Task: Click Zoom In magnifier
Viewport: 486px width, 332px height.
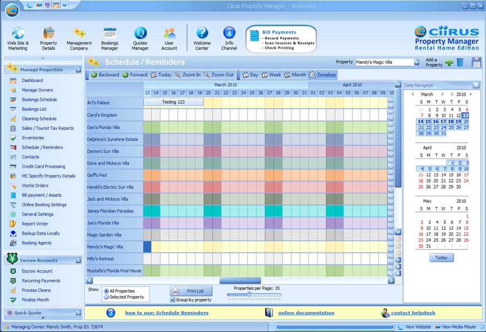Action: tap(187, 75)
